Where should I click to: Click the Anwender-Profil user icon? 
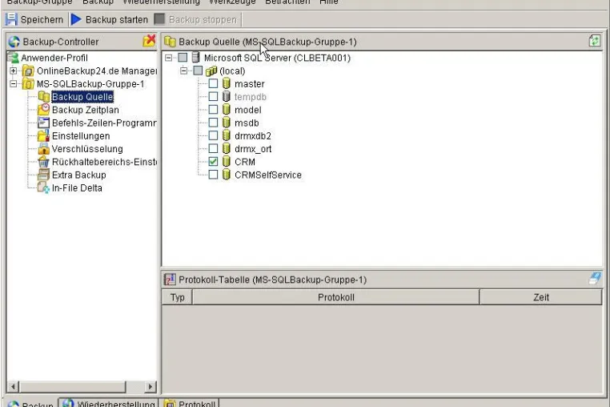[x=14, y=58]
